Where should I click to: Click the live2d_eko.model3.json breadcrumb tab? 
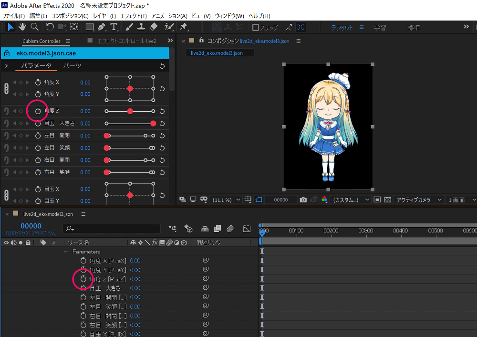219,53
